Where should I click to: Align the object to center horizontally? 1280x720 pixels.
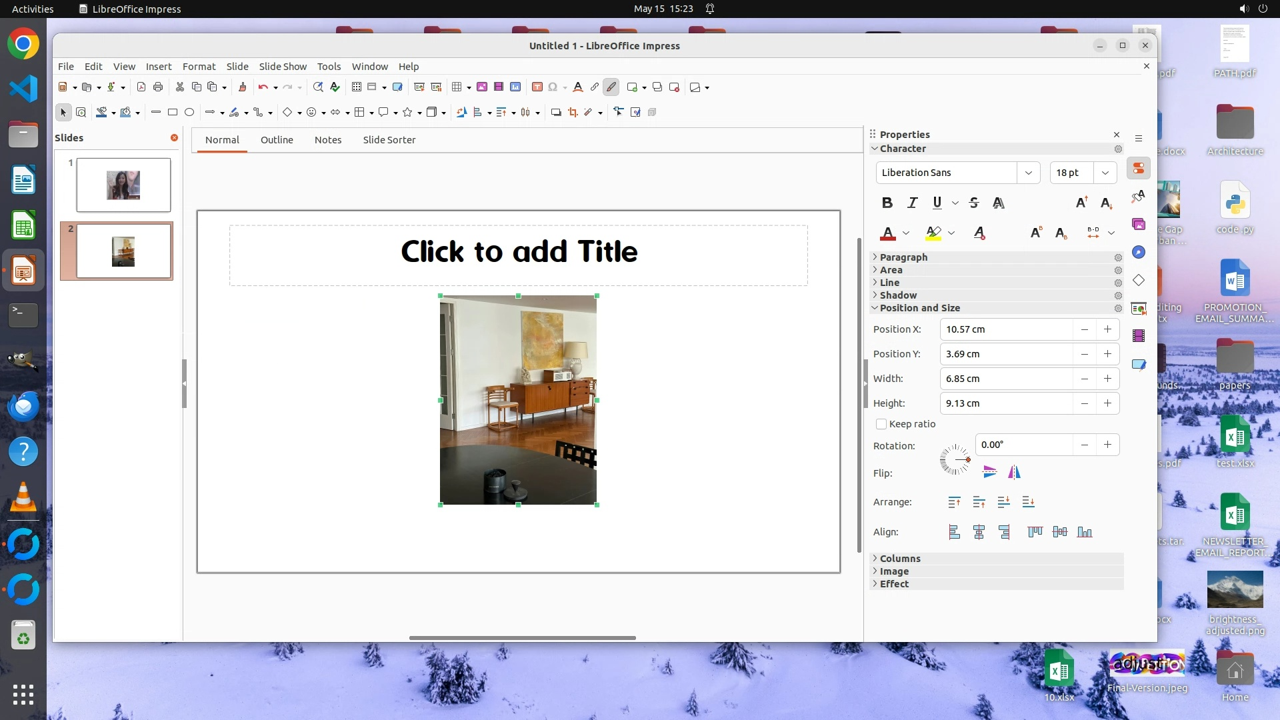[x=979, y=532]
